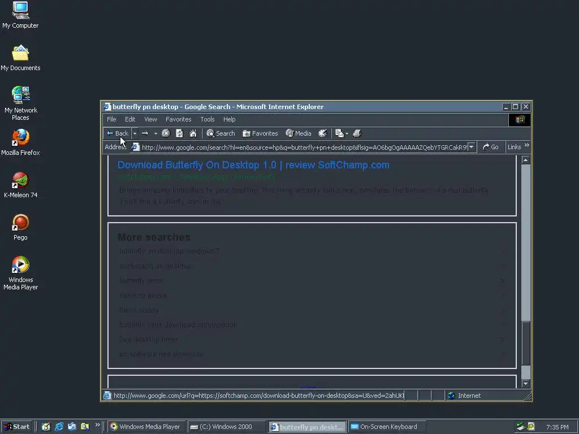The image size is (579, 434).
Task: Open the Edit menu
Action: coord(130,119)
